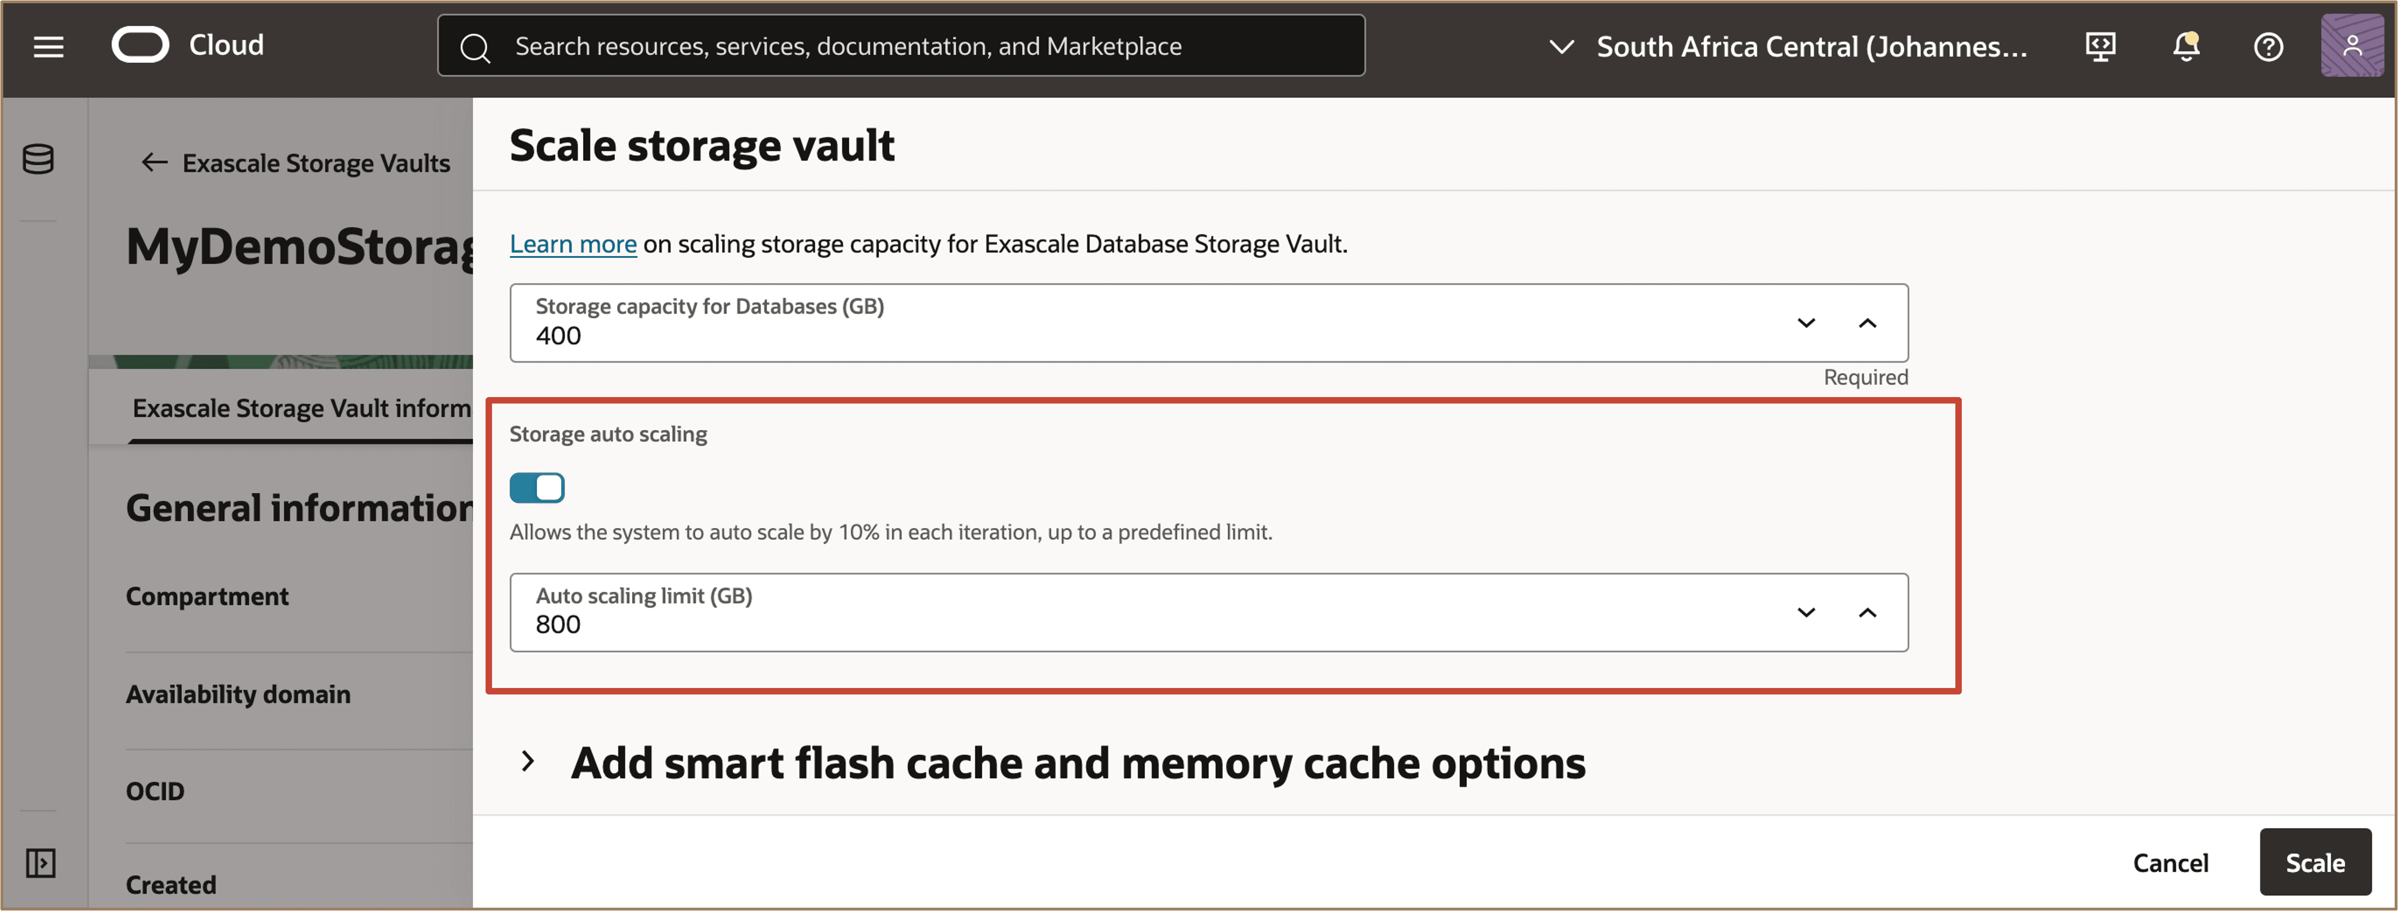Open the notifications bell
The width and height of the screenshot is (2399, 912).
tap(2185, 46)
